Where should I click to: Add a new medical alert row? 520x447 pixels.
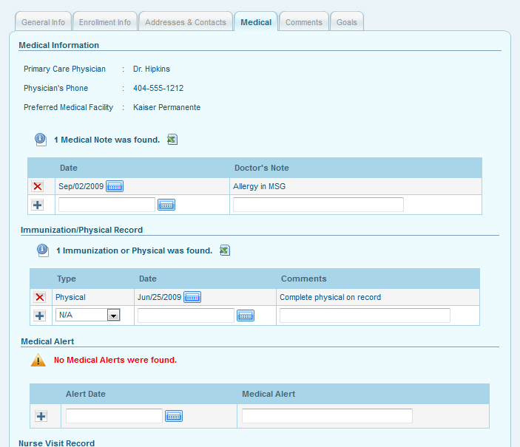click(x=41, y=417)
